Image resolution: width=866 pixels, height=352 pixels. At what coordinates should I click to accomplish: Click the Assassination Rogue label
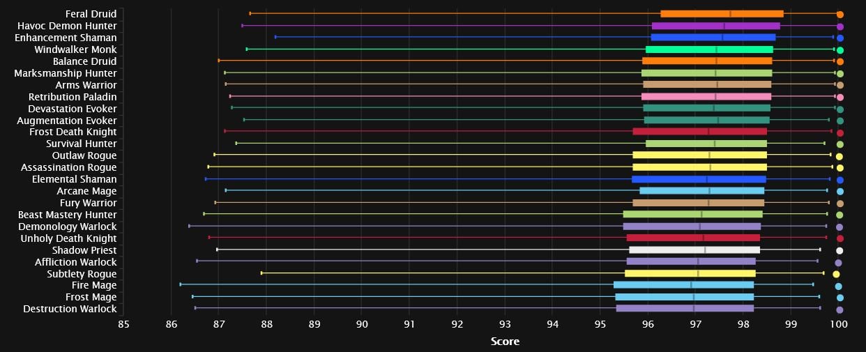point(69,168)
